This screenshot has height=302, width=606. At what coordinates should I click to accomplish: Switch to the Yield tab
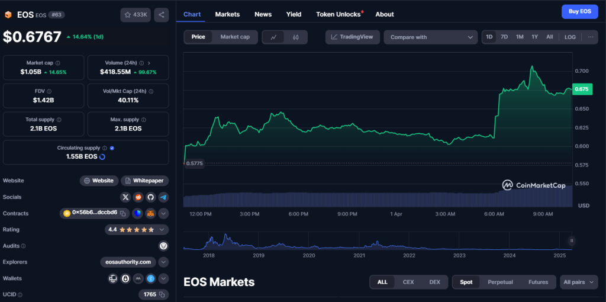point(294,14)
